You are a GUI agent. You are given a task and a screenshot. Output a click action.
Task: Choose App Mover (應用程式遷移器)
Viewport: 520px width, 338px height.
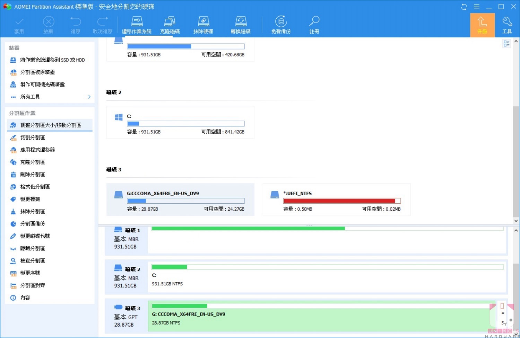point(50,150)
